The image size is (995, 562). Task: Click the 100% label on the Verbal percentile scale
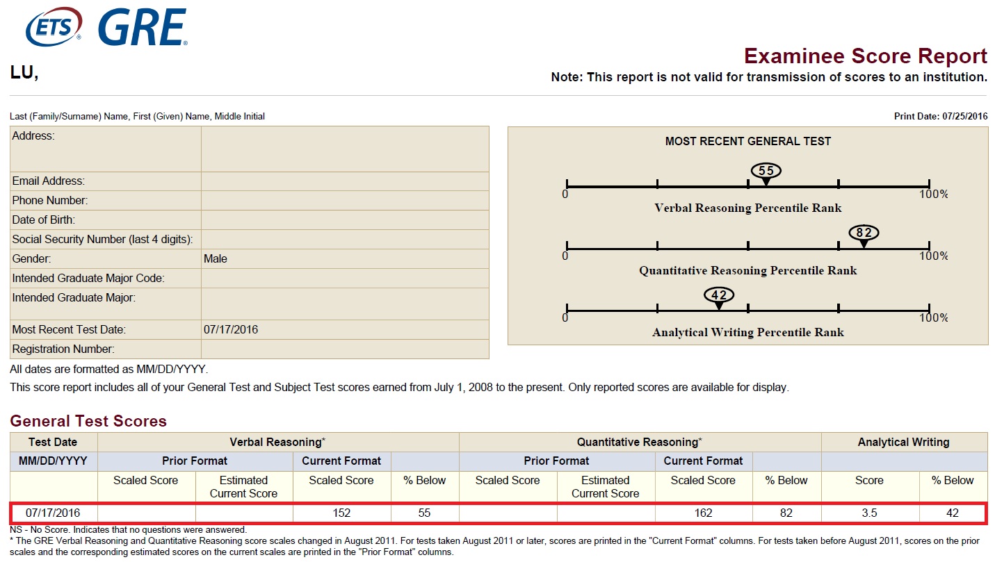933,195
